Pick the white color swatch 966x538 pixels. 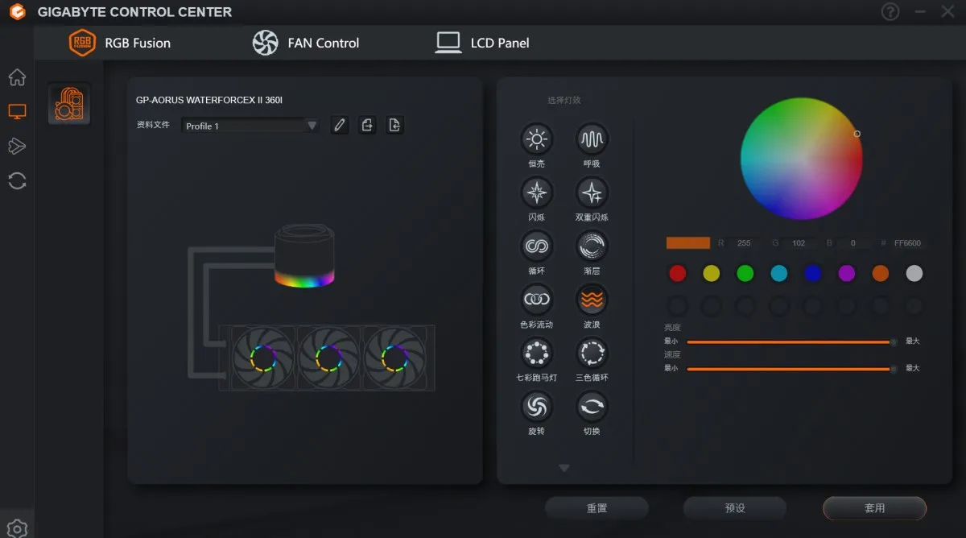[914, 274]
